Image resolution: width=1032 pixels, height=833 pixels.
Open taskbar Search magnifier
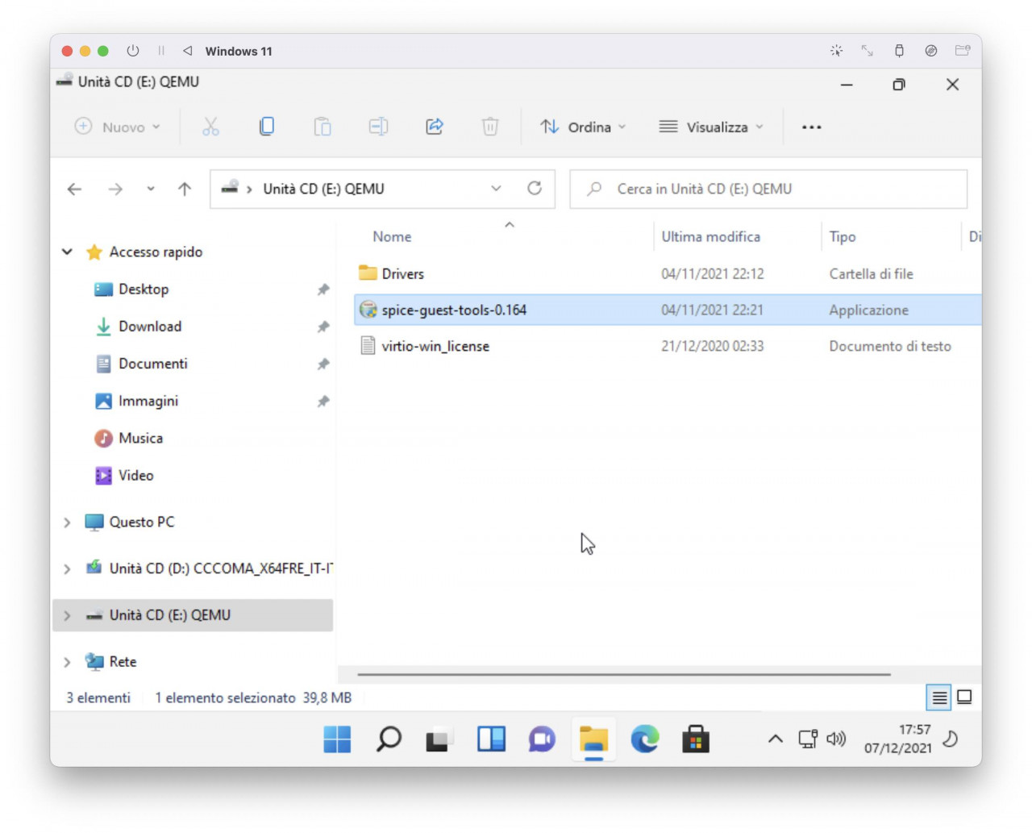pos(389,739)
